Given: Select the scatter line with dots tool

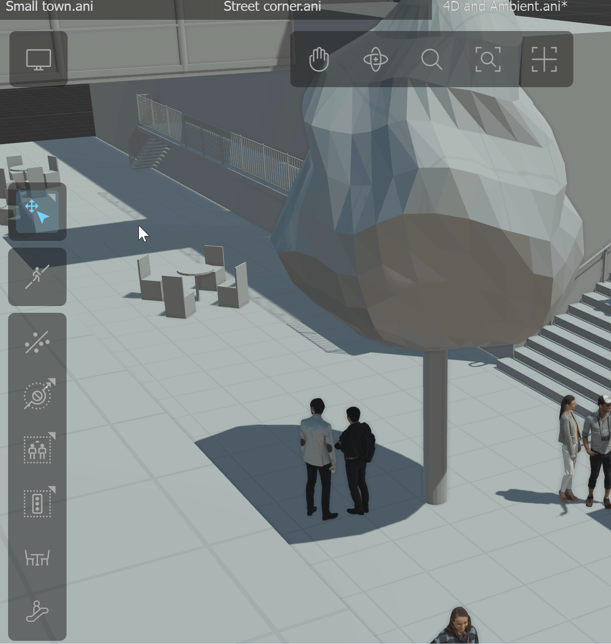Looking at the screenshot, I should pyautogui.click(x=37, y=342).
